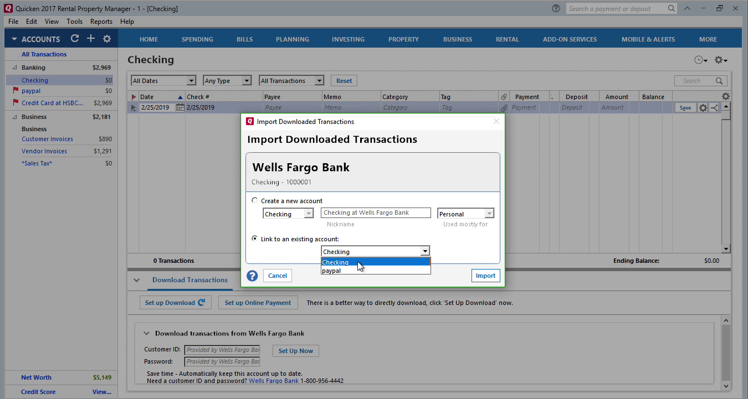Screen dimensions: 748x399
Task: Click help question mark in Import dialog
Action: [x=252, y=276]
